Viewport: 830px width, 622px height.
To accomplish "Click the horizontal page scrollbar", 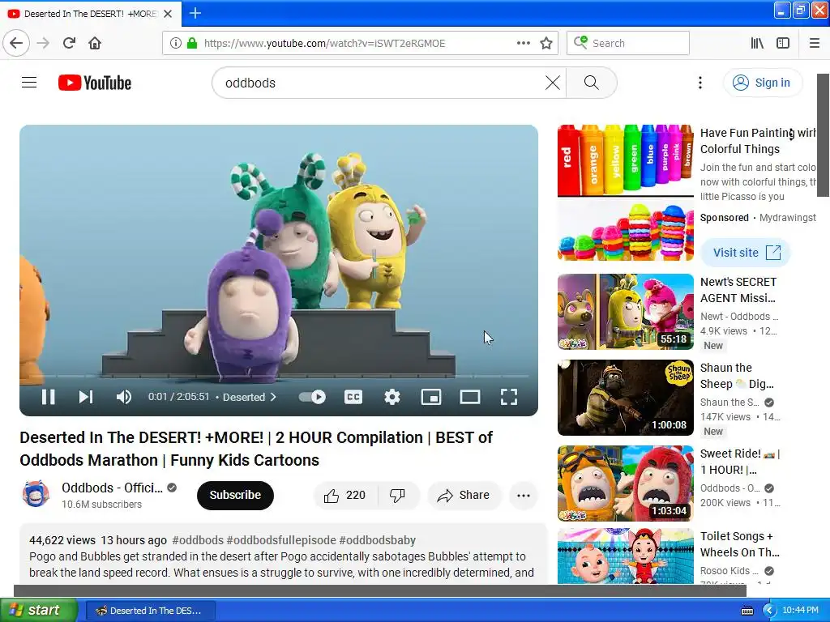I will click(379, 590).
